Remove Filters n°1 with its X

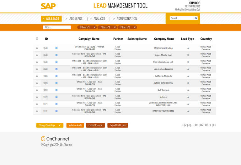pyautogui.click(x=94, y=27)
